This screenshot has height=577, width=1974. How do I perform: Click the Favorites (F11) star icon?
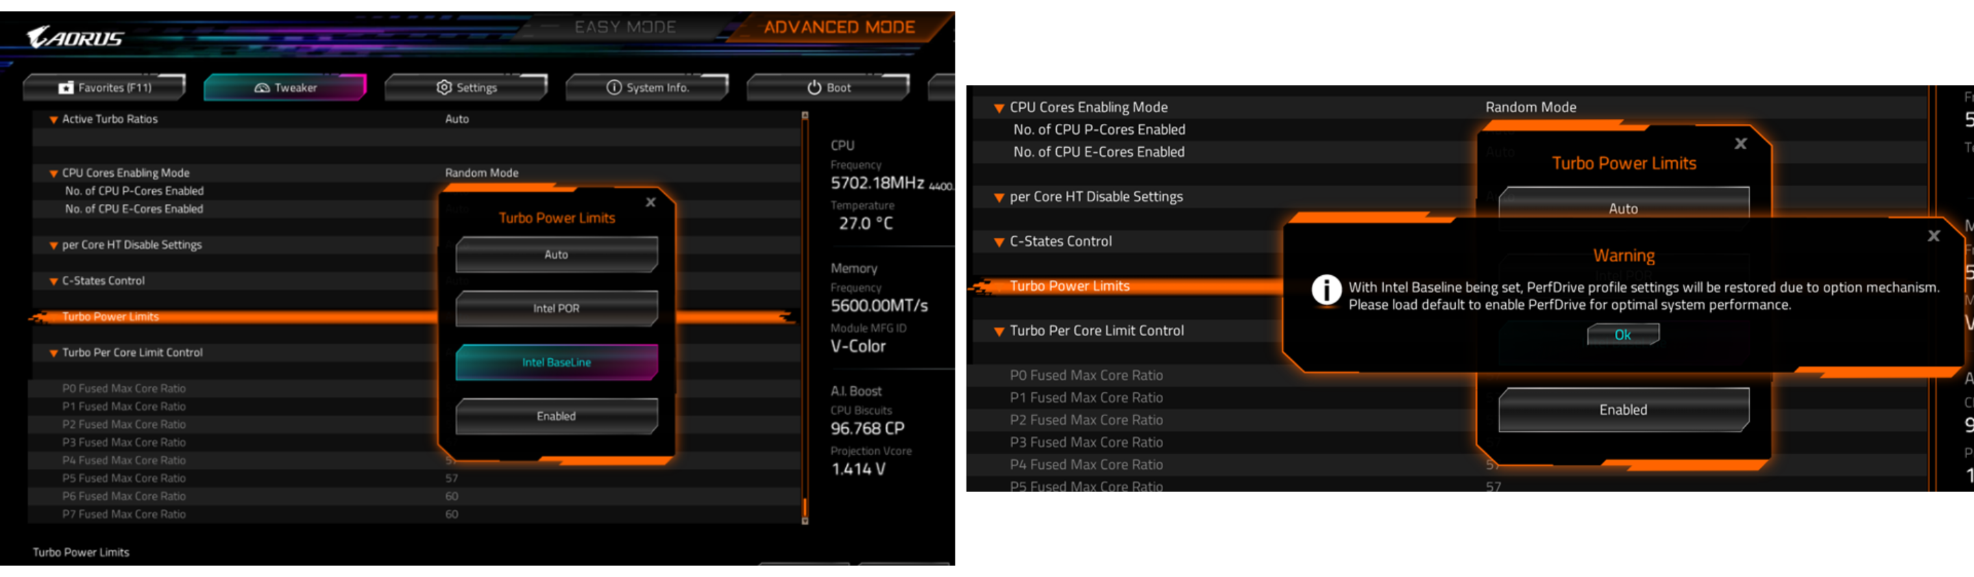tap(66, 88)
